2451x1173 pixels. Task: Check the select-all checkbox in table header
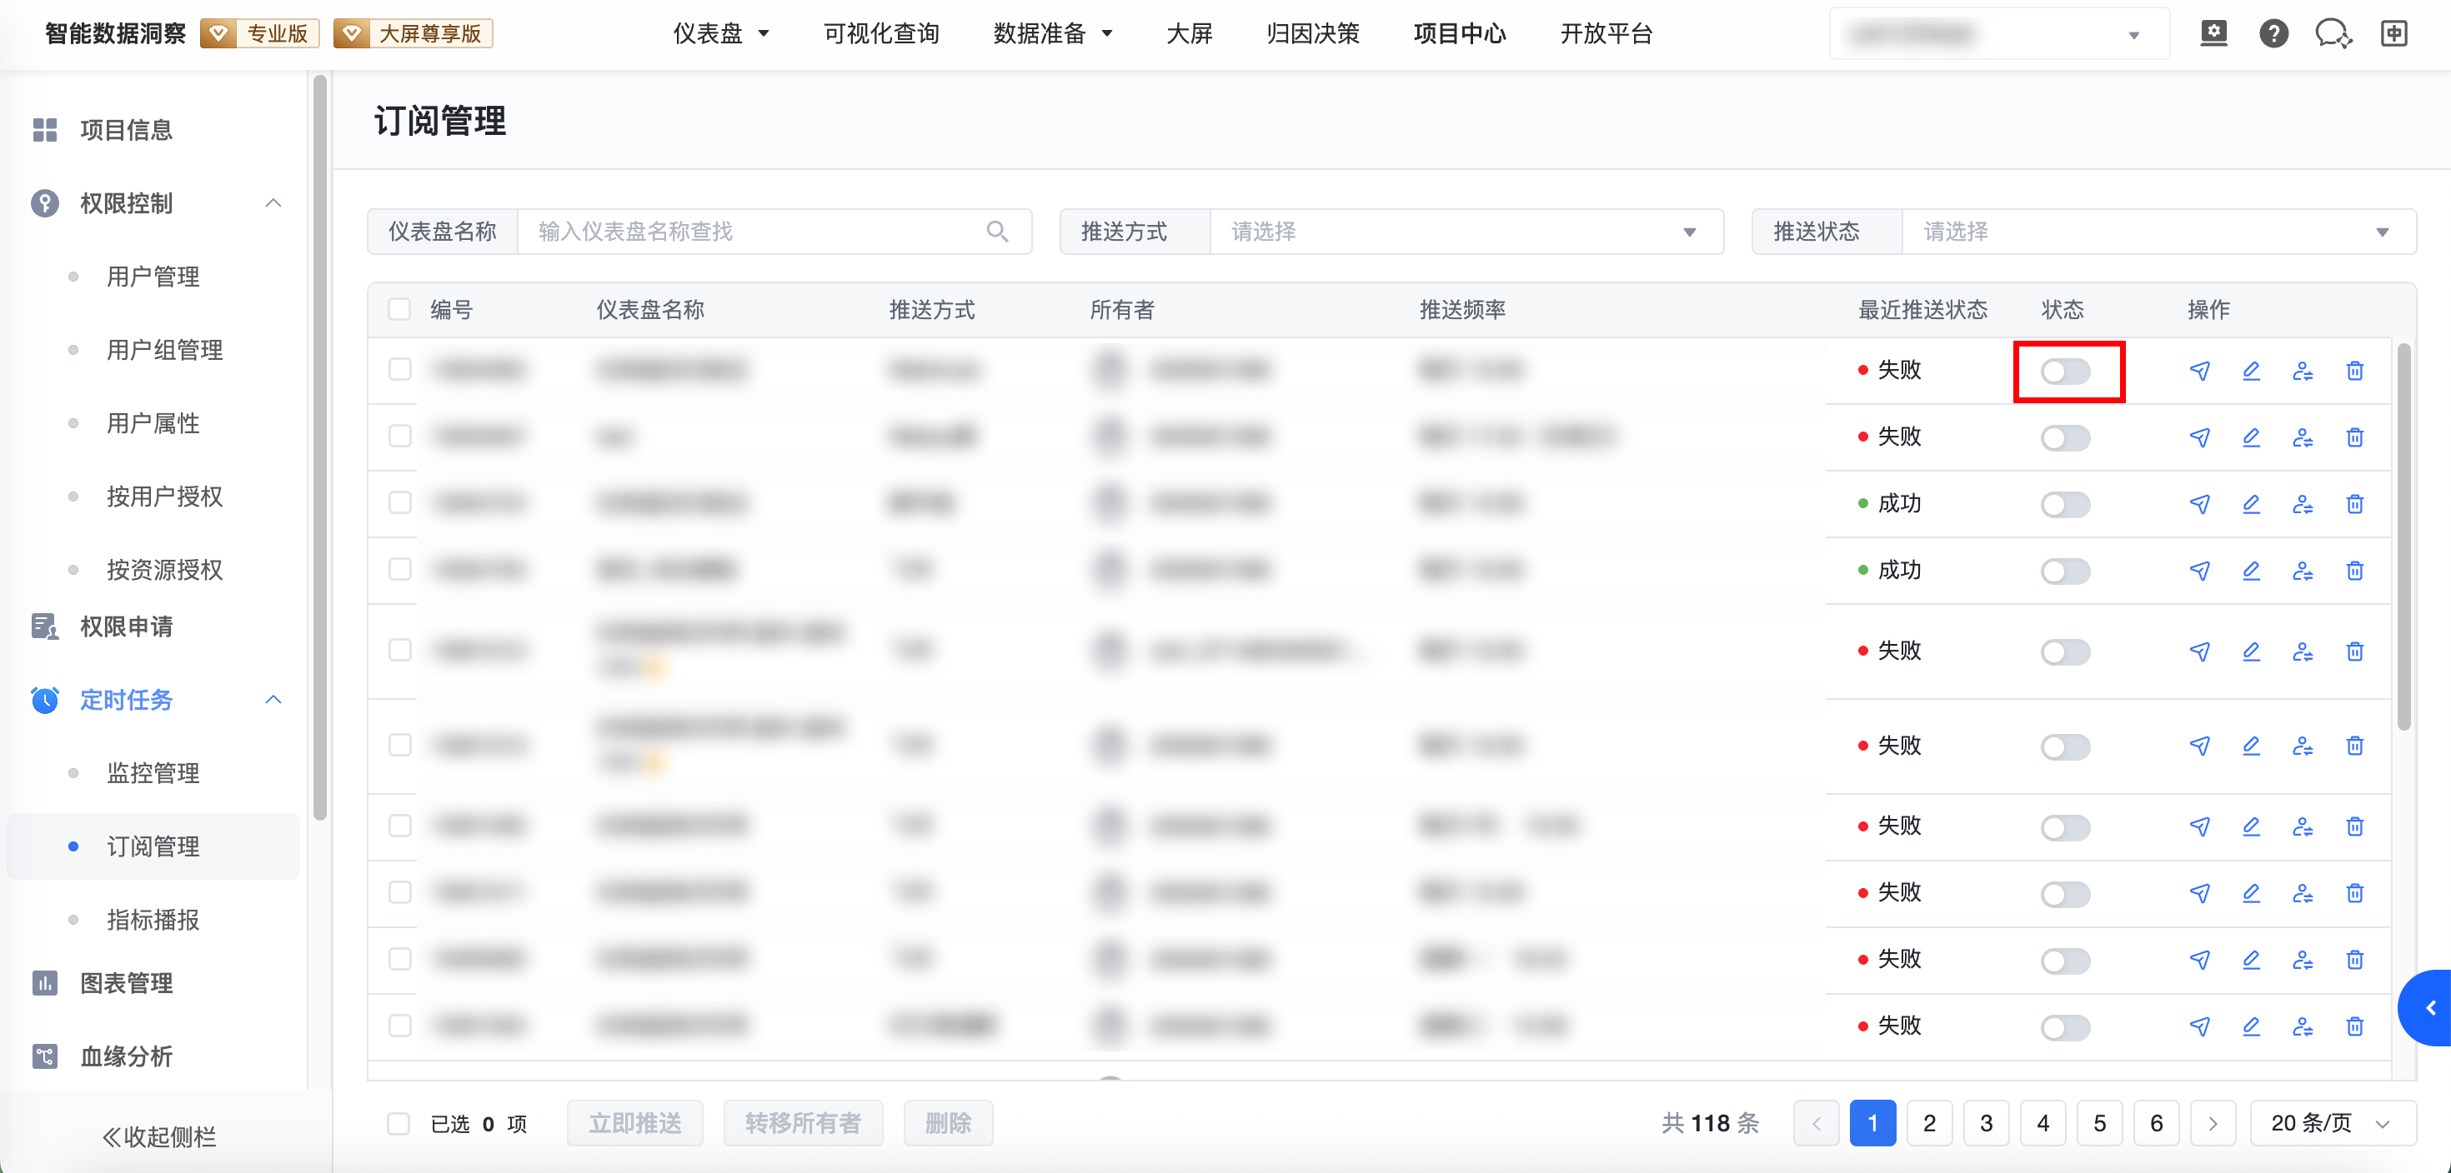398,309
